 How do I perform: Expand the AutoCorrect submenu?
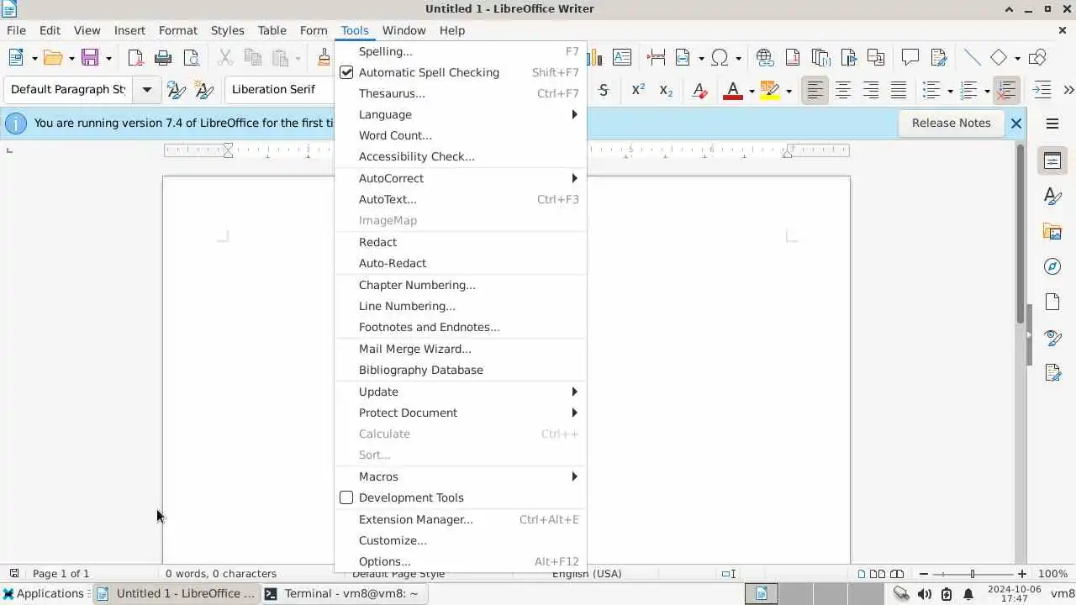461,178
